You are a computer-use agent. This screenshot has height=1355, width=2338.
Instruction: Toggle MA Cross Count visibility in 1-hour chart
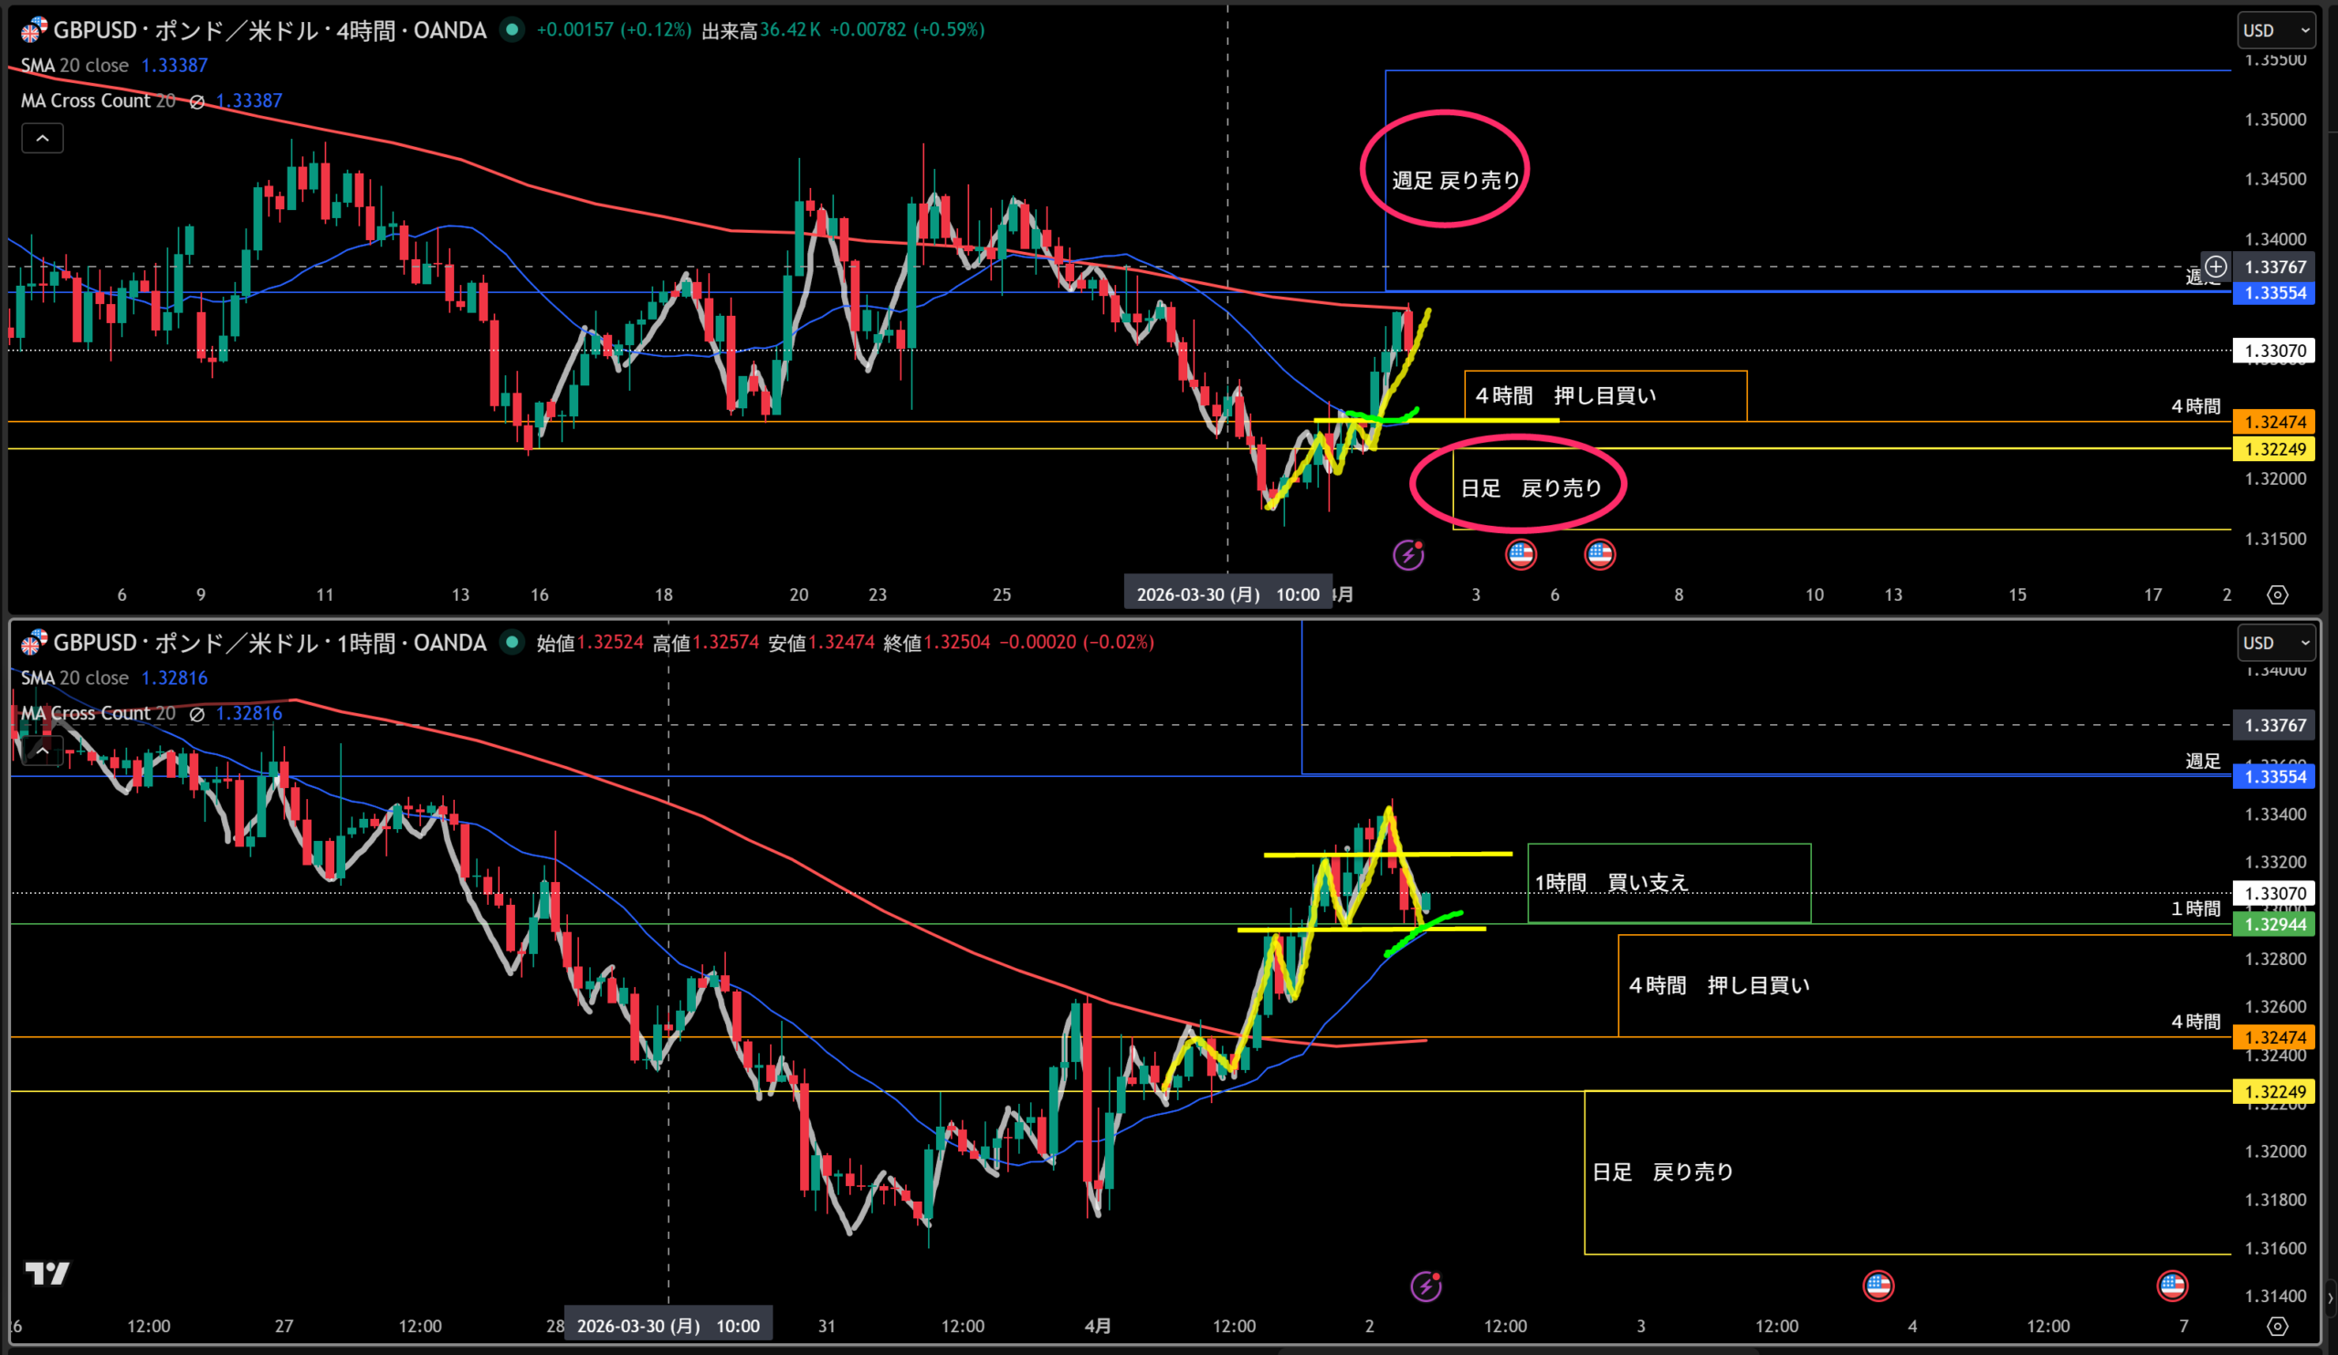pos(196,714)
